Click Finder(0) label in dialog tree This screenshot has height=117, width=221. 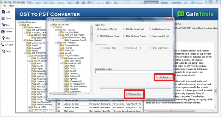[68, 48]
